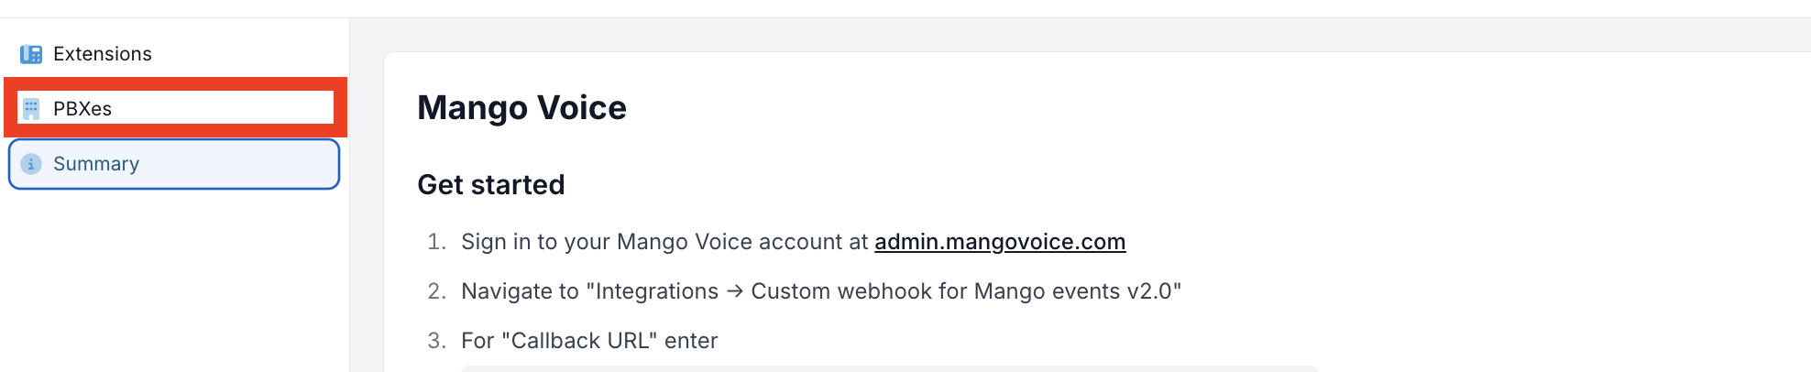
Task: Open the admin.mangovoice.com link
Action: tap(1000, 242)
